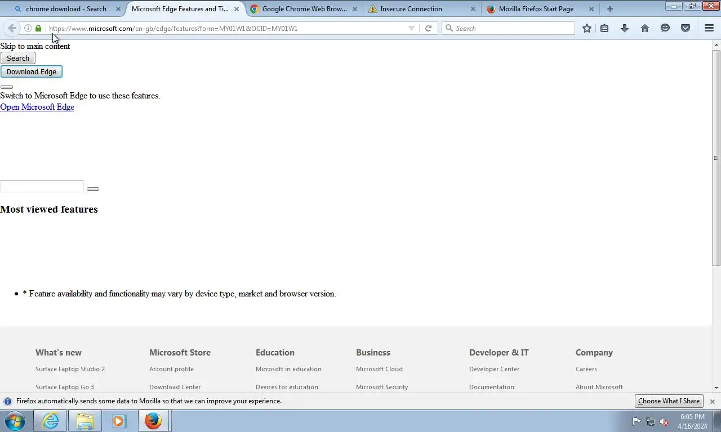Open Devices for education link
The image size is (721, 432).
coord(287,387)
